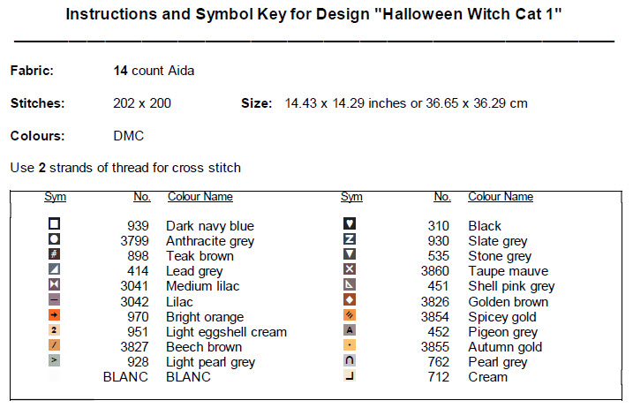The width and height of the screenshot is (633, 408).
Task: Click the Golden brown diamond symbol
Action: pyautogui.click(x=350, y=301)
